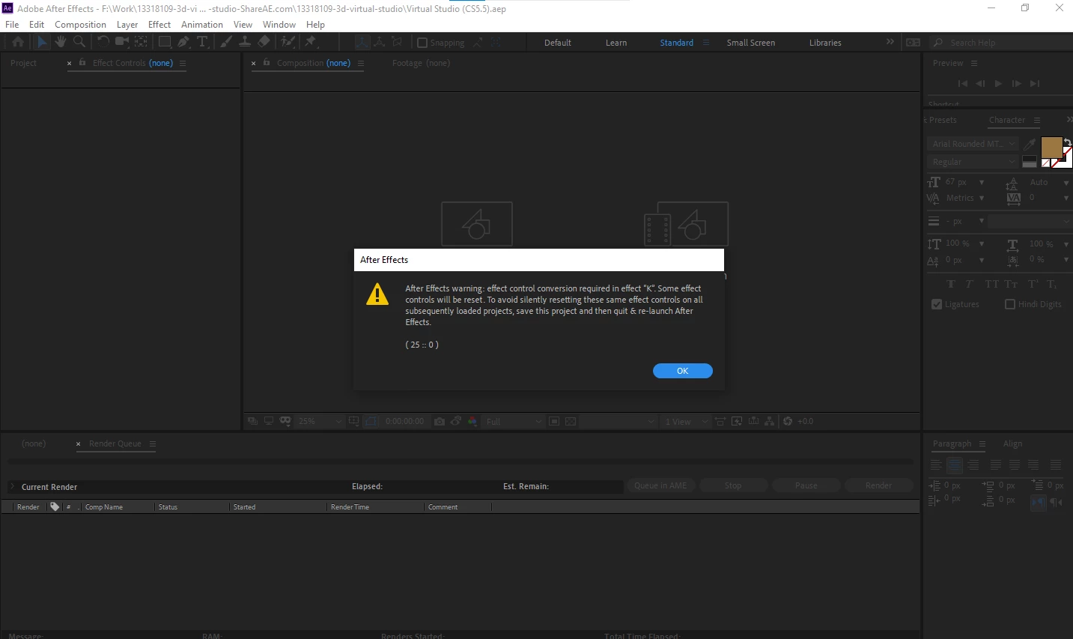The width and height of the screenshot is (1073, 639).
Task: Select center text paragraph alignment
Action: coord(955,465)
